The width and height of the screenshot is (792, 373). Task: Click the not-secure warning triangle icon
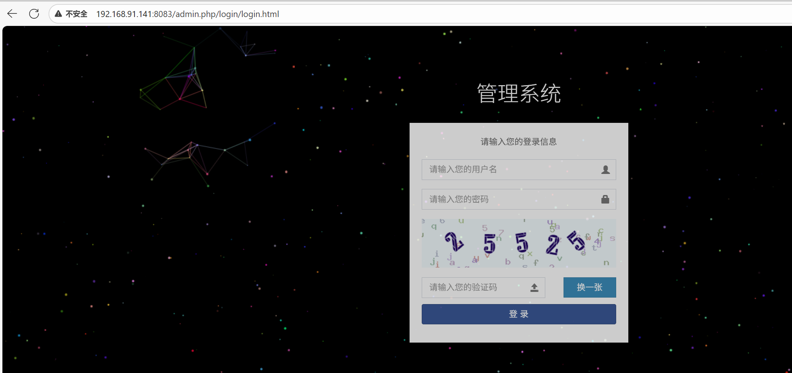pos(58,14)
